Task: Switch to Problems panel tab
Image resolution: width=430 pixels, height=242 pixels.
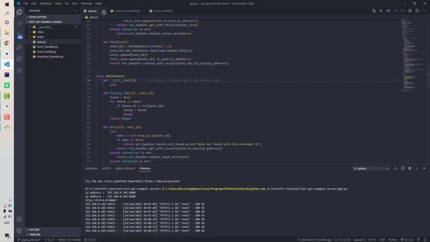Action: [91, 169]
